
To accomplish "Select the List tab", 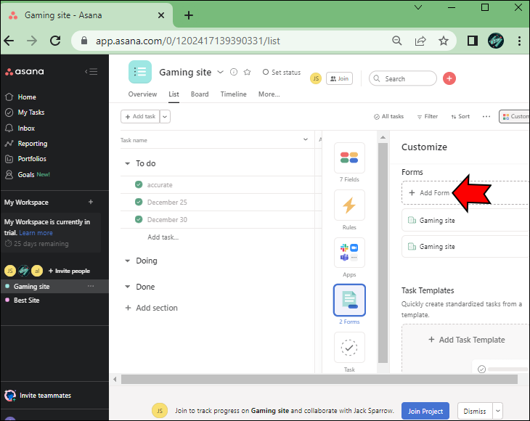I will [174, 94].
